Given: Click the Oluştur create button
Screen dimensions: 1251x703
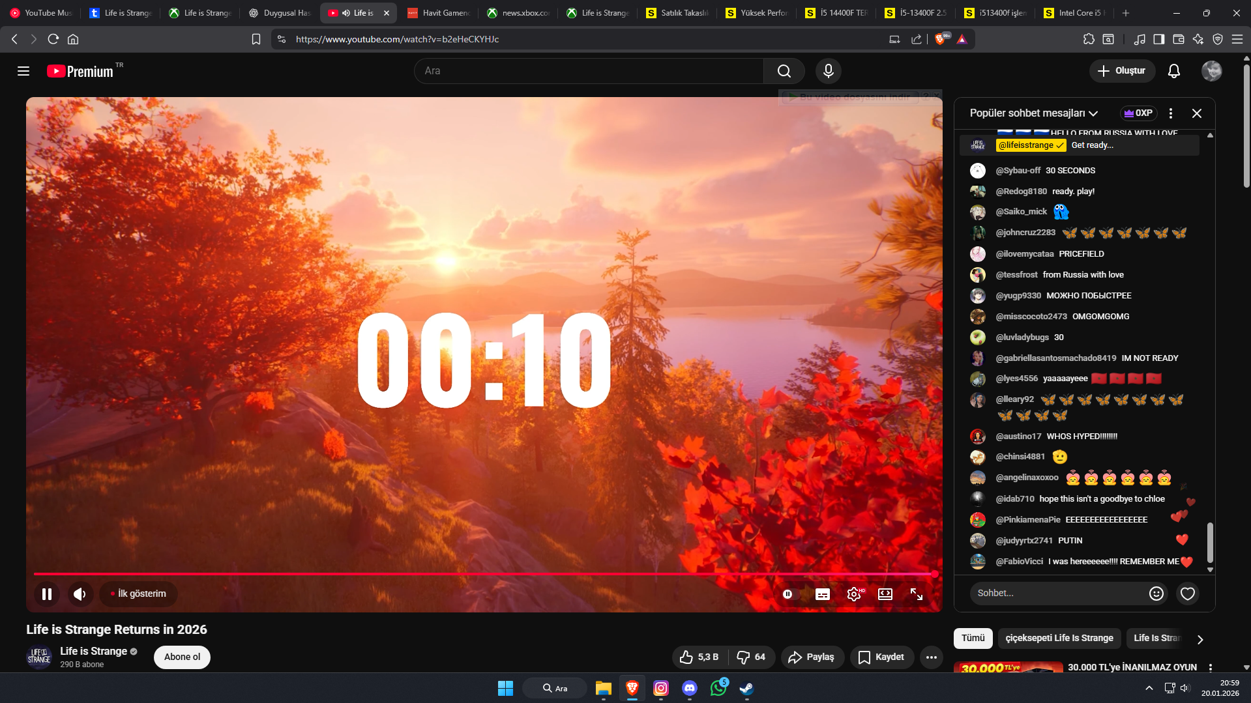Looking at the screenshot, I should (1122, 71).
